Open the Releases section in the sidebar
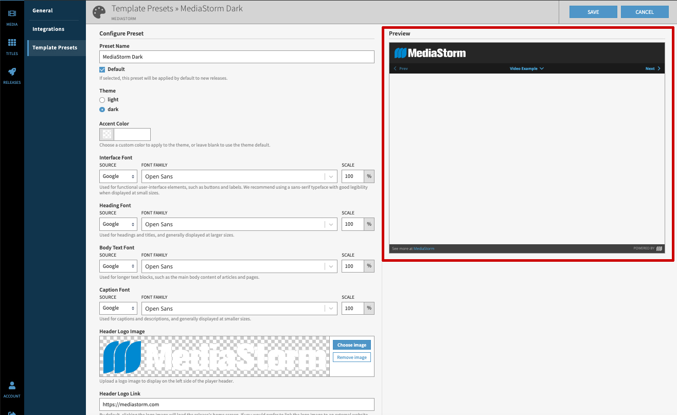 point(12,75)
